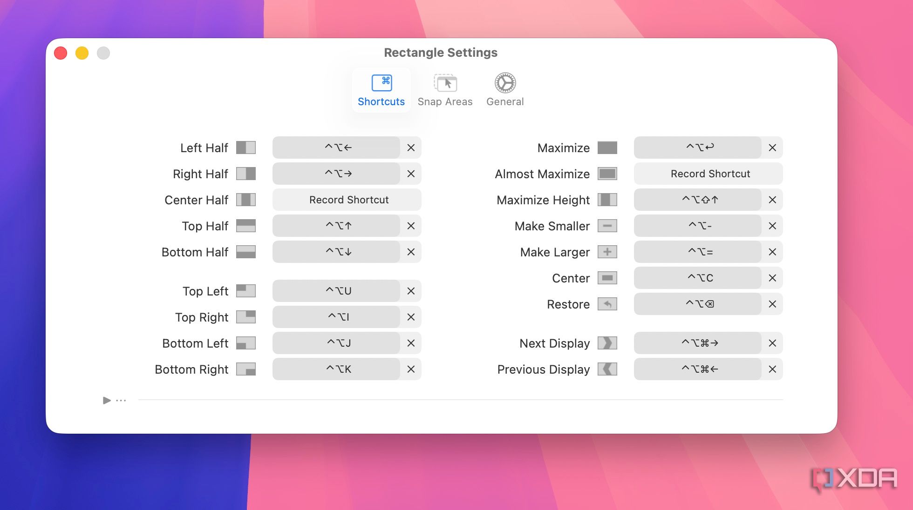Switch to the Snap Areas tab
This screenshot has width=913, height=510.
point(445,90)
